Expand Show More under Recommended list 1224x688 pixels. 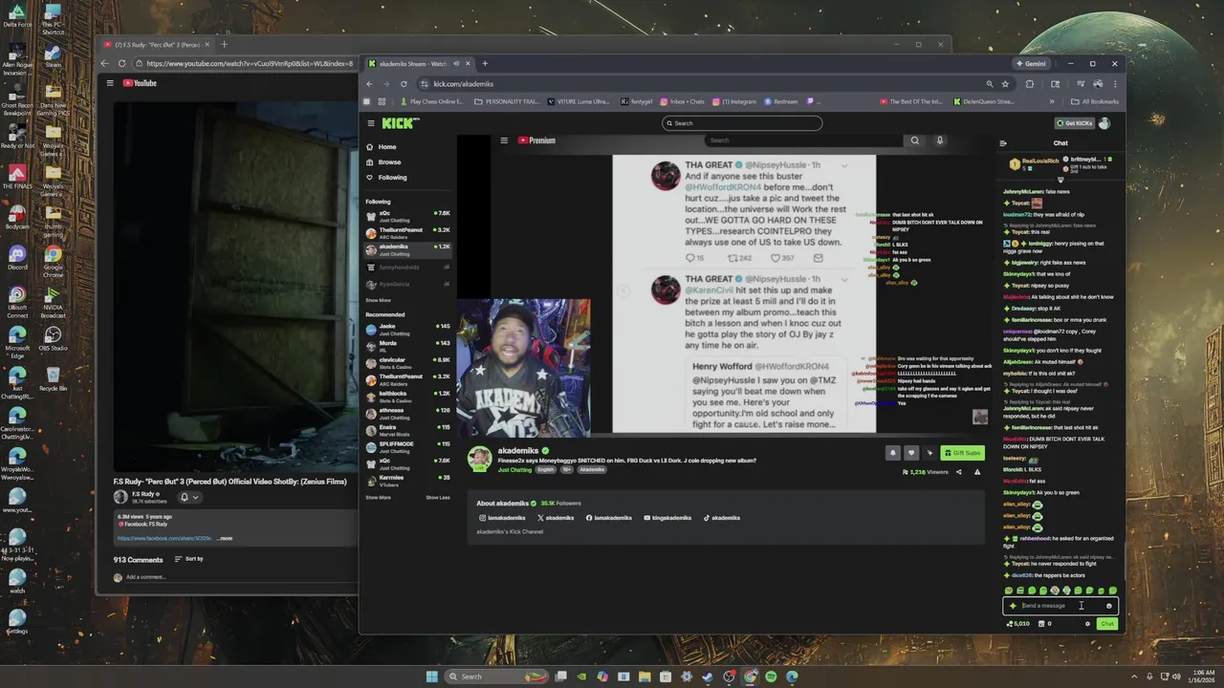point(378,497)
